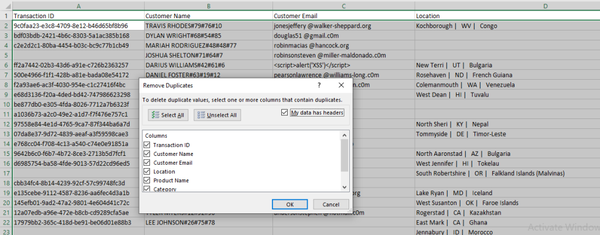Select column D header
Image resolution: width=600 pixels, height=235 pixels.
click(x=507, y=6)
